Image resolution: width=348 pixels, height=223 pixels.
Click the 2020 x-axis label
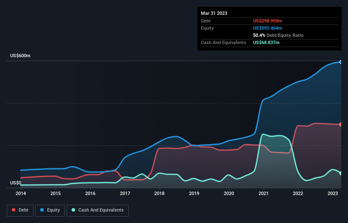pos(229,193)
